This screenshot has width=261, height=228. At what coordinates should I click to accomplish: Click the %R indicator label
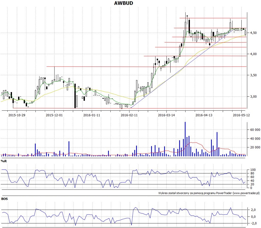[x=4, y=161]
